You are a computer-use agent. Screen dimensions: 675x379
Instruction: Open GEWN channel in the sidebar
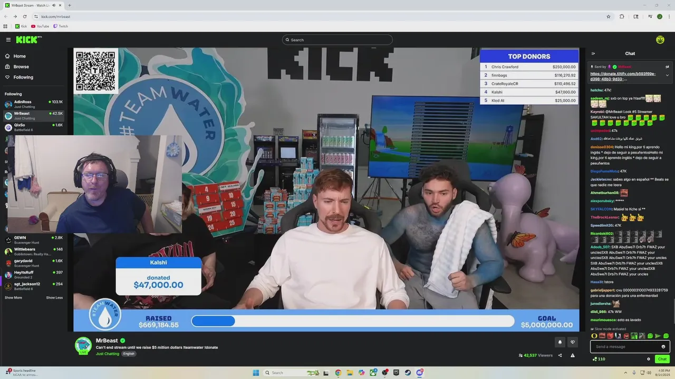pos(34,240)
